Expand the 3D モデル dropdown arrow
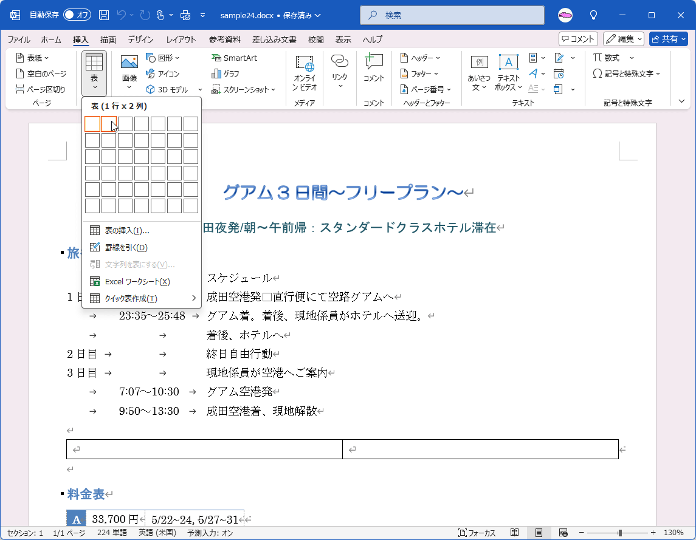The width and height of the screenshot is (696, 540). [200, 90]
